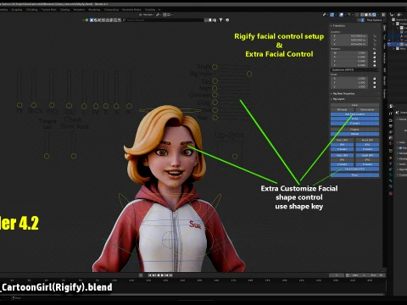Toggle the Root rig layer

[x=354, y=175]
